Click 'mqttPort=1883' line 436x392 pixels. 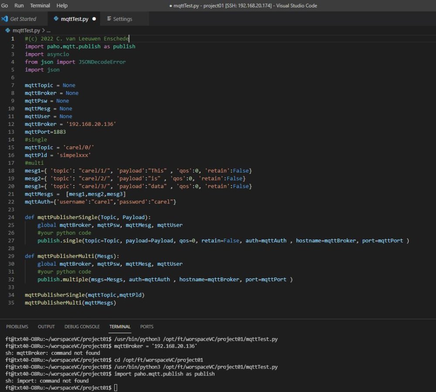pos(45,132)
